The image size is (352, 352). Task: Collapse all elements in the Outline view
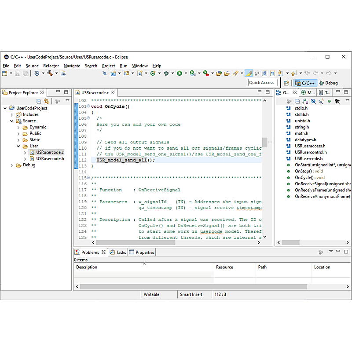297,101
